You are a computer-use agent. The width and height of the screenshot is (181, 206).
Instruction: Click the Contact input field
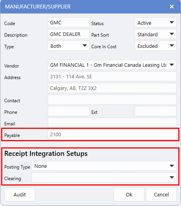tap(112, 100)
